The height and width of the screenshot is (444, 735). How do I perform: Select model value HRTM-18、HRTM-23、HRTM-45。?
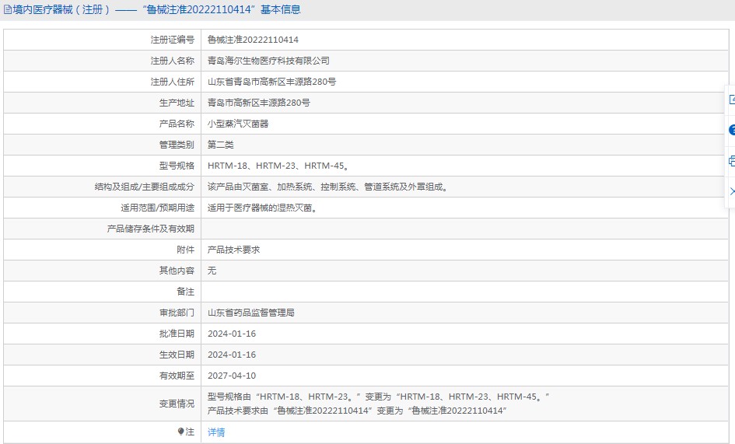pos(279,166)
